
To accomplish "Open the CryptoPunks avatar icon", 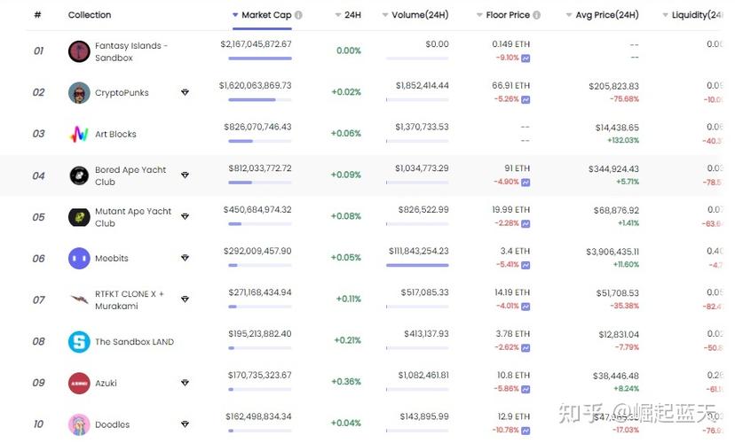I will pos(79,93).
